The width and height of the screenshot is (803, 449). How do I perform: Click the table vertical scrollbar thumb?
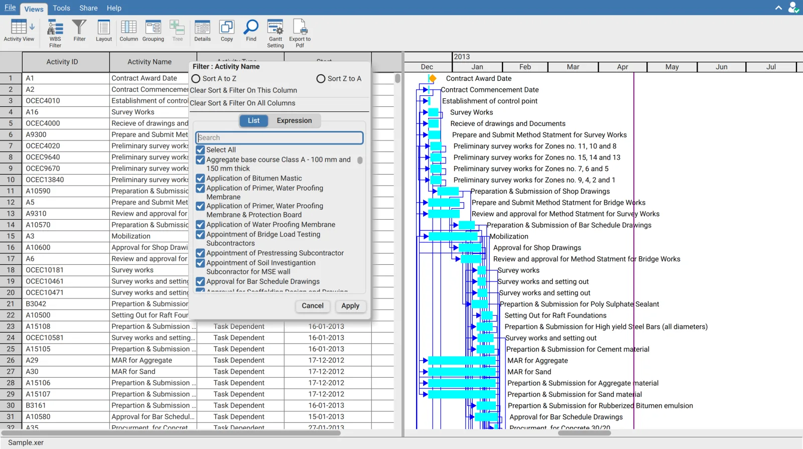pos(397,78)
